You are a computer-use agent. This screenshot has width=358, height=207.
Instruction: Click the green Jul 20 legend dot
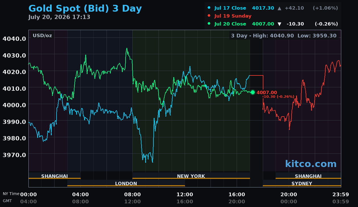click(x=209, y=24)
